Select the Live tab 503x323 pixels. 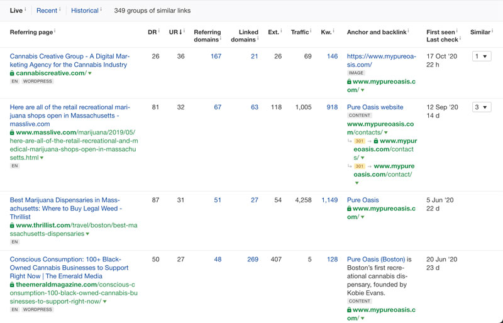16,11
